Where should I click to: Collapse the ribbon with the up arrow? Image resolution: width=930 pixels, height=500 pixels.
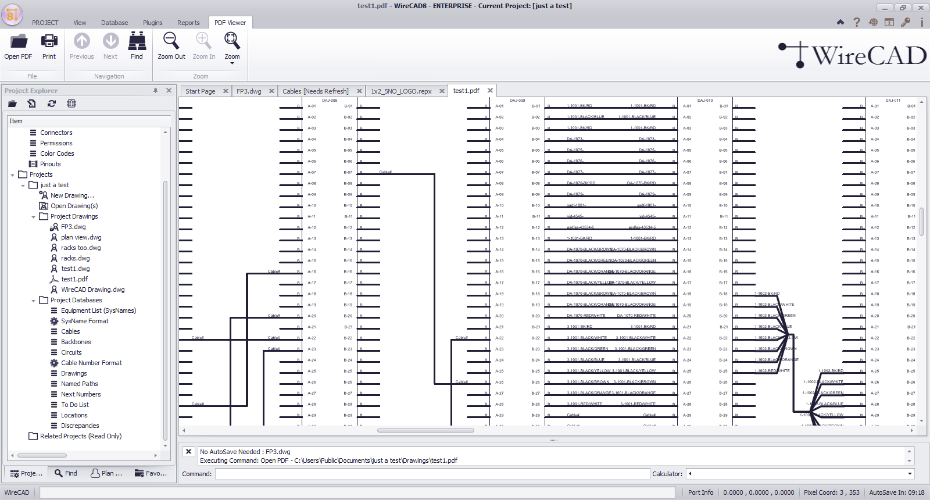click(840, 22)
